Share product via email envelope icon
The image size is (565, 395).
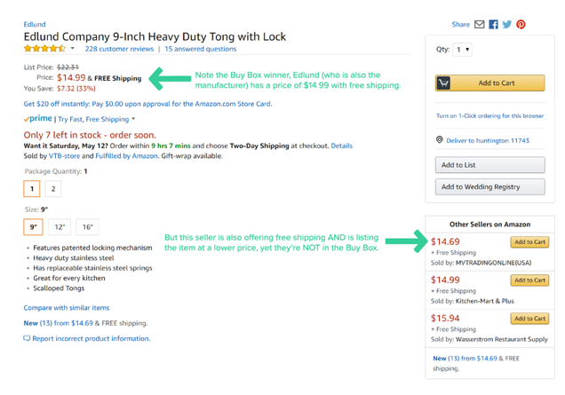480,25
